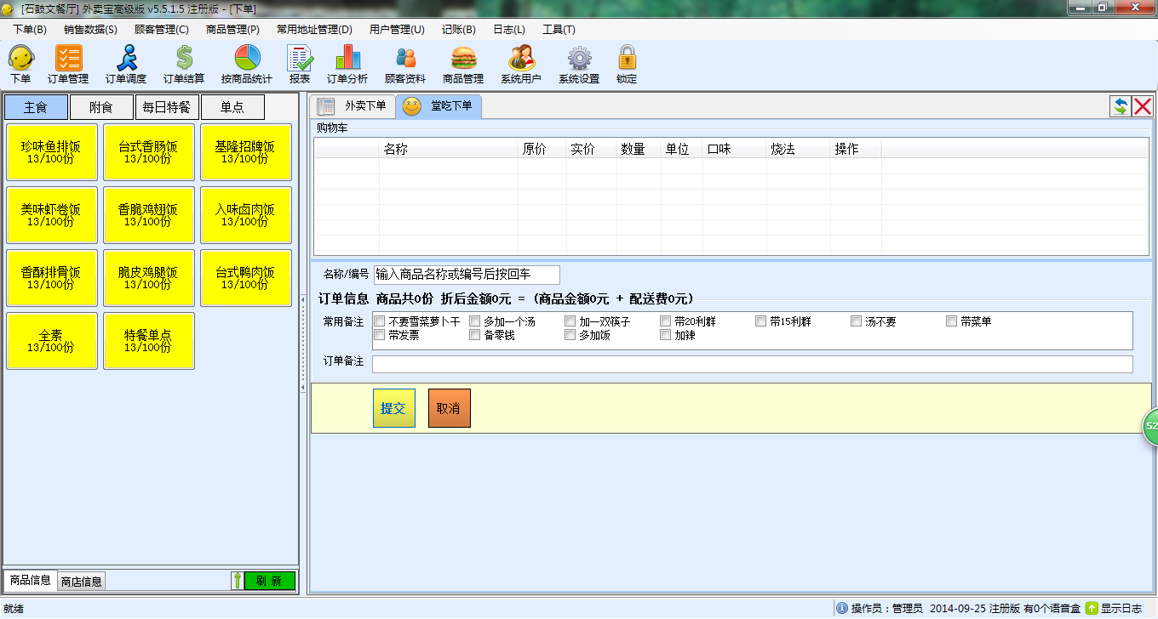
Task: Open 订单分析 bar chart icon
Action: (x=347, y=60)
